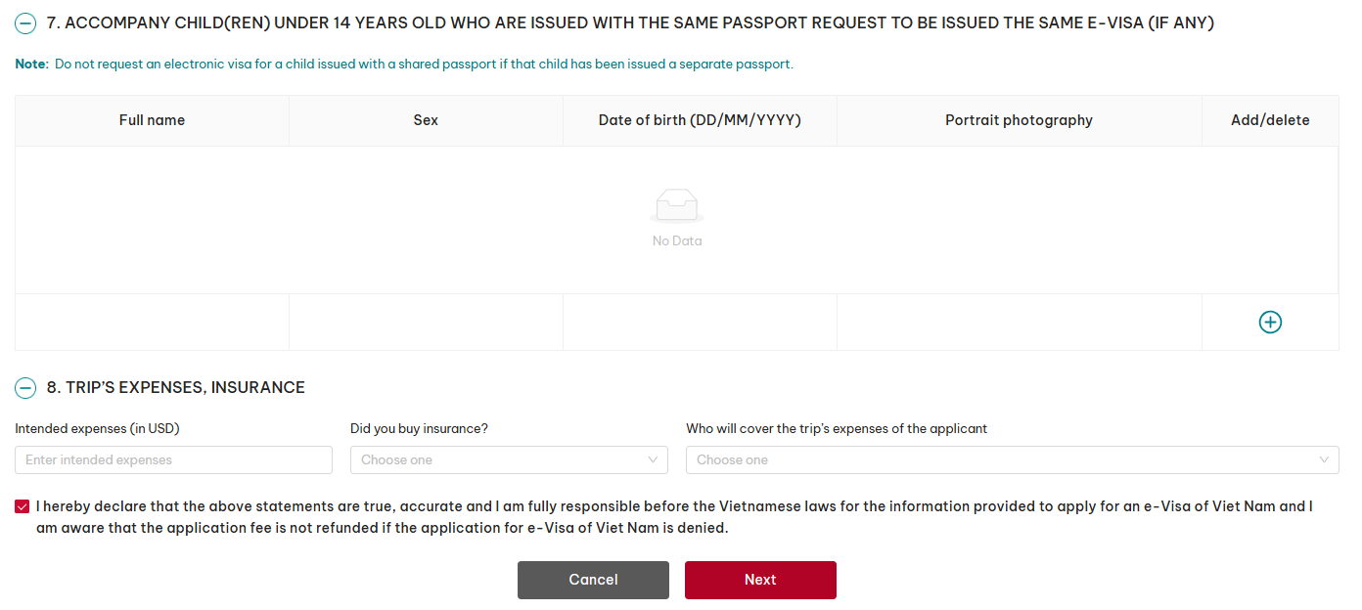Proceed with the Next button

pyautogui.click(x=760, y=580)
